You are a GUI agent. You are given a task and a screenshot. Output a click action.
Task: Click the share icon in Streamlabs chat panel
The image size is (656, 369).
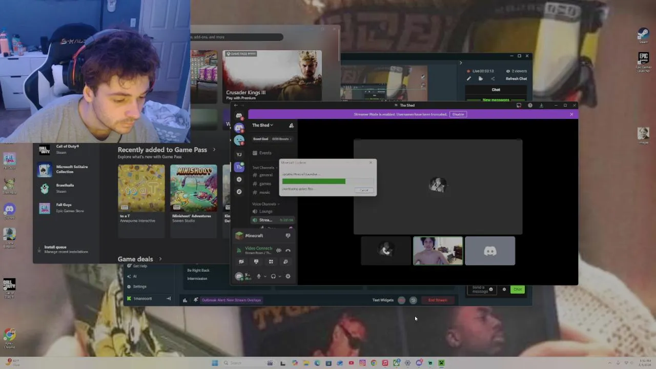(x=493, y=78)
